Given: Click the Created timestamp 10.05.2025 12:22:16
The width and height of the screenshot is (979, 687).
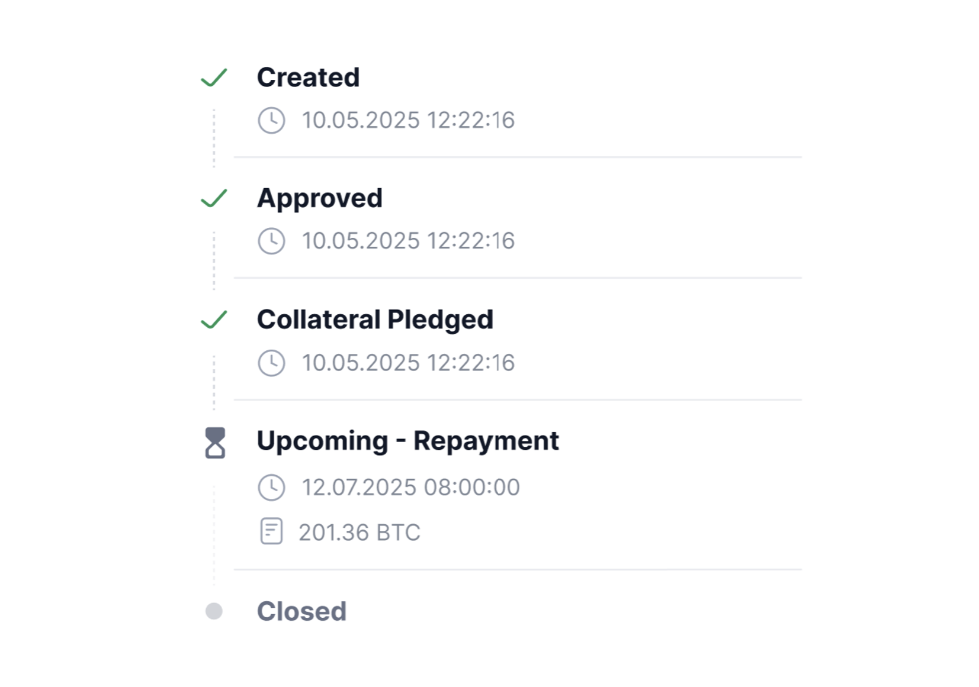Looking at the screenshot, I should click(408, 120).
